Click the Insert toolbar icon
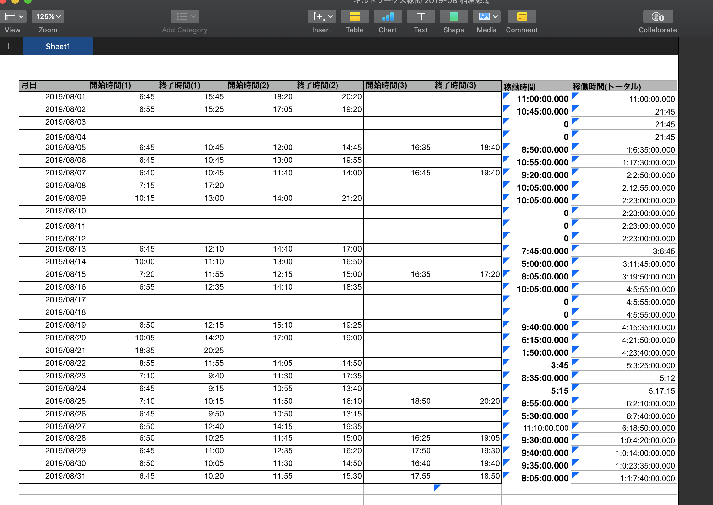 point(319,16)
